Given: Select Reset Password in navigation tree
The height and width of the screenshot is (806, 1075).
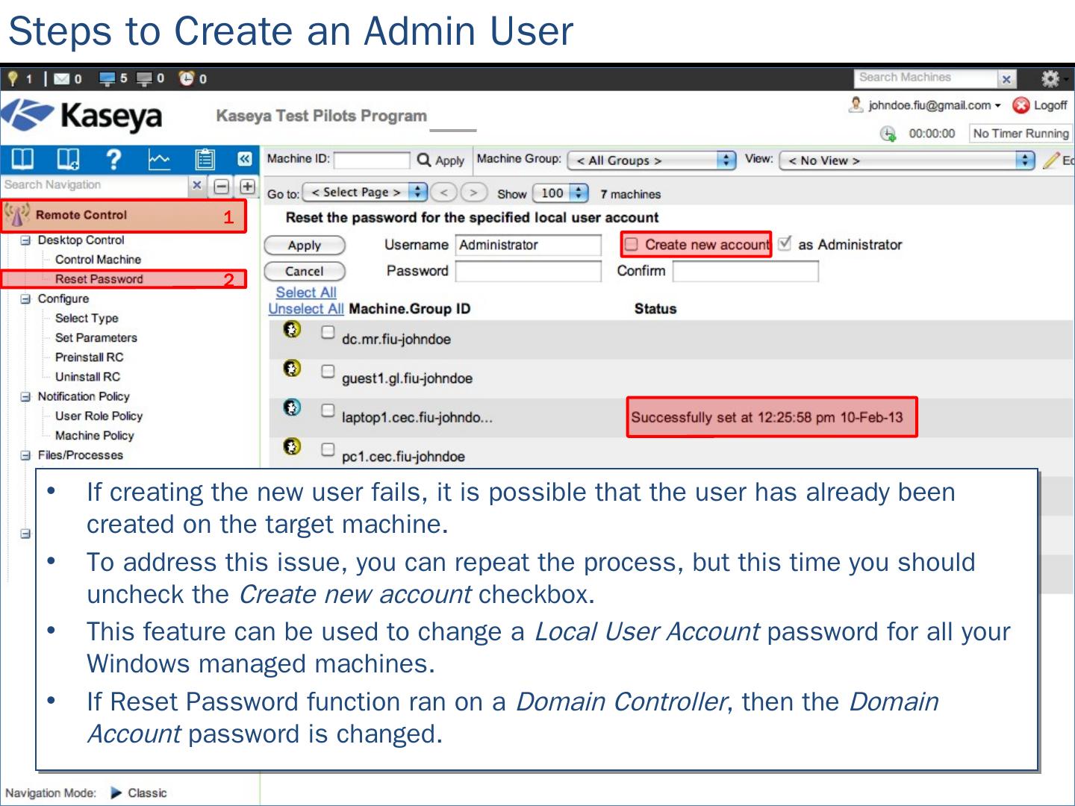Looking at the screenshot, I should click(x=99, y=279).
